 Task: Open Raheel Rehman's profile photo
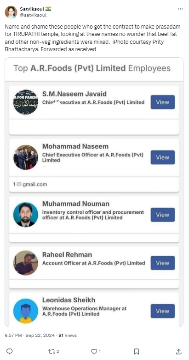(26, 263)
